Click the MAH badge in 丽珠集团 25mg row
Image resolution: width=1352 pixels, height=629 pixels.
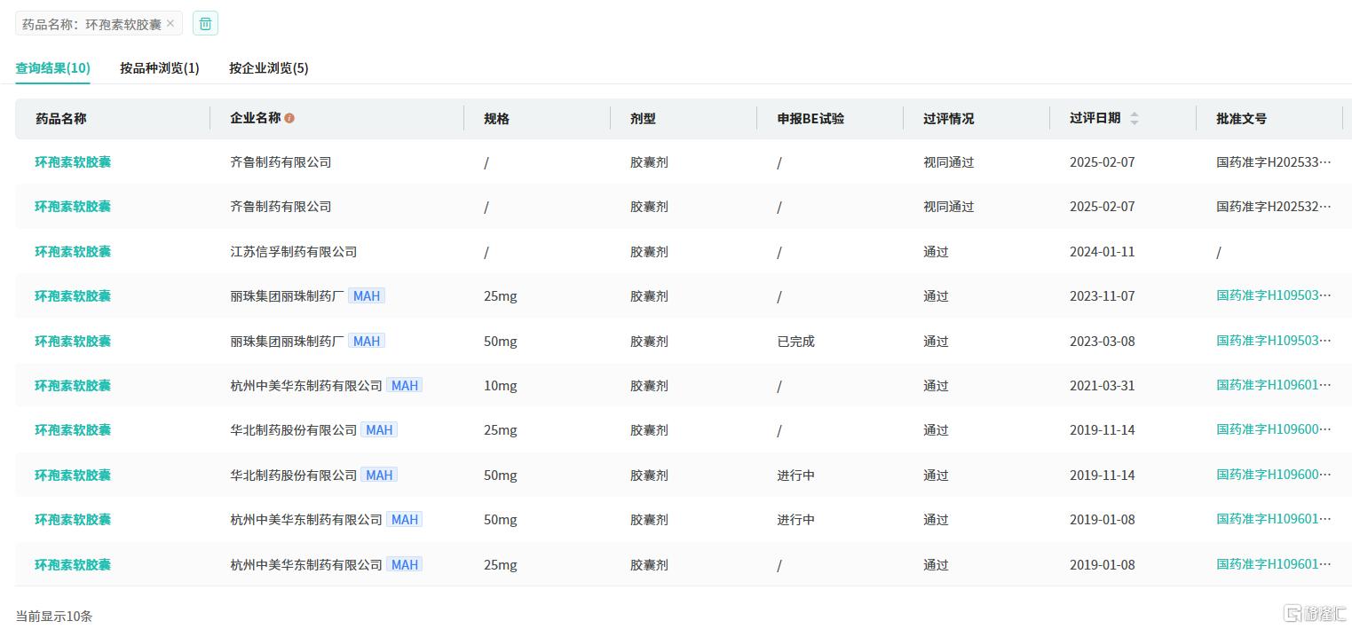[x=367, y=296]
